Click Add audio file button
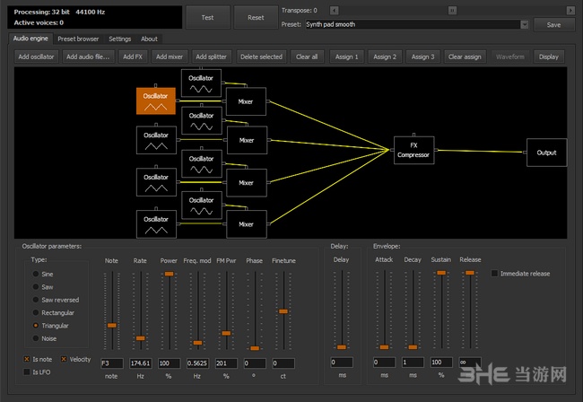This screenshot has width=583, height=402. point(88,57)
